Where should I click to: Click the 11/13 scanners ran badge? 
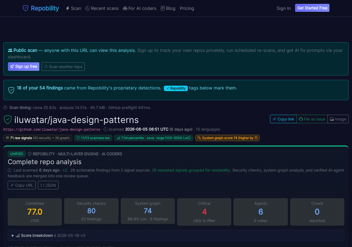pyautogui.click(x=93, y=138)
